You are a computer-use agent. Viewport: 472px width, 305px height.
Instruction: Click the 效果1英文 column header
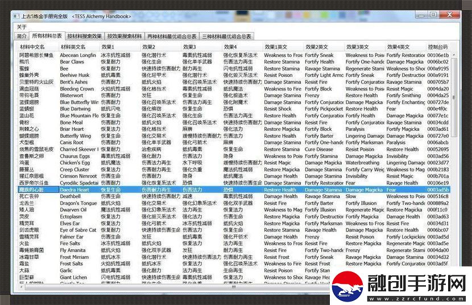(x=284, y=47)
